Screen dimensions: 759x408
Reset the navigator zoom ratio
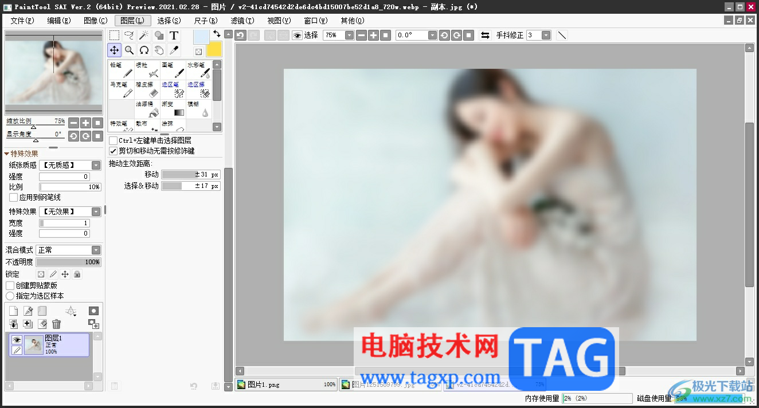pyautogui.click(x=97, y=123)
